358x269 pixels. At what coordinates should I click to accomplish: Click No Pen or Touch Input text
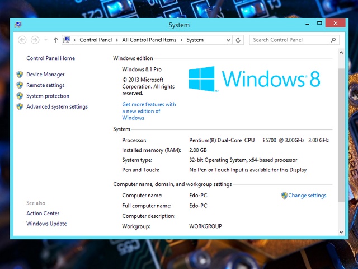click(248, 170)
